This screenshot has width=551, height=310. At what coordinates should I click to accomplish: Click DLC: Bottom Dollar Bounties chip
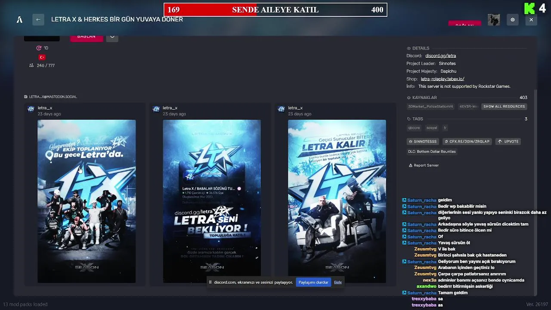432,152
